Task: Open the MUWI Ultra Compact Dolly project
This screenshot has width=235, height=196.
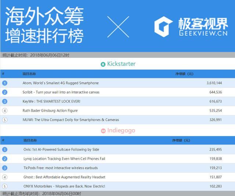Action: pos(70,120)
